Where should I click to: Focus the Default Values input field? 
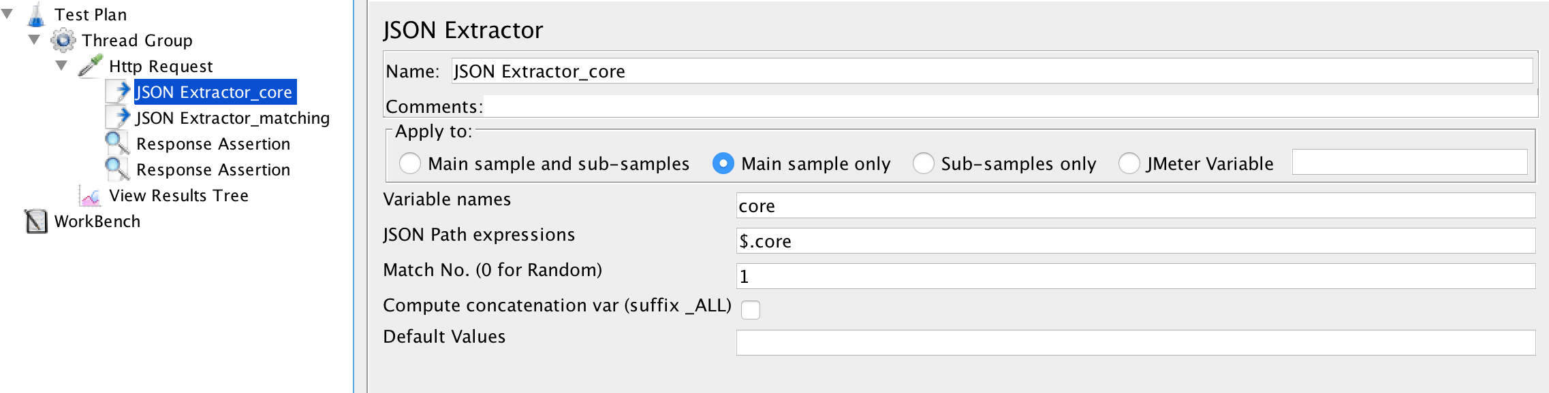1135,343
